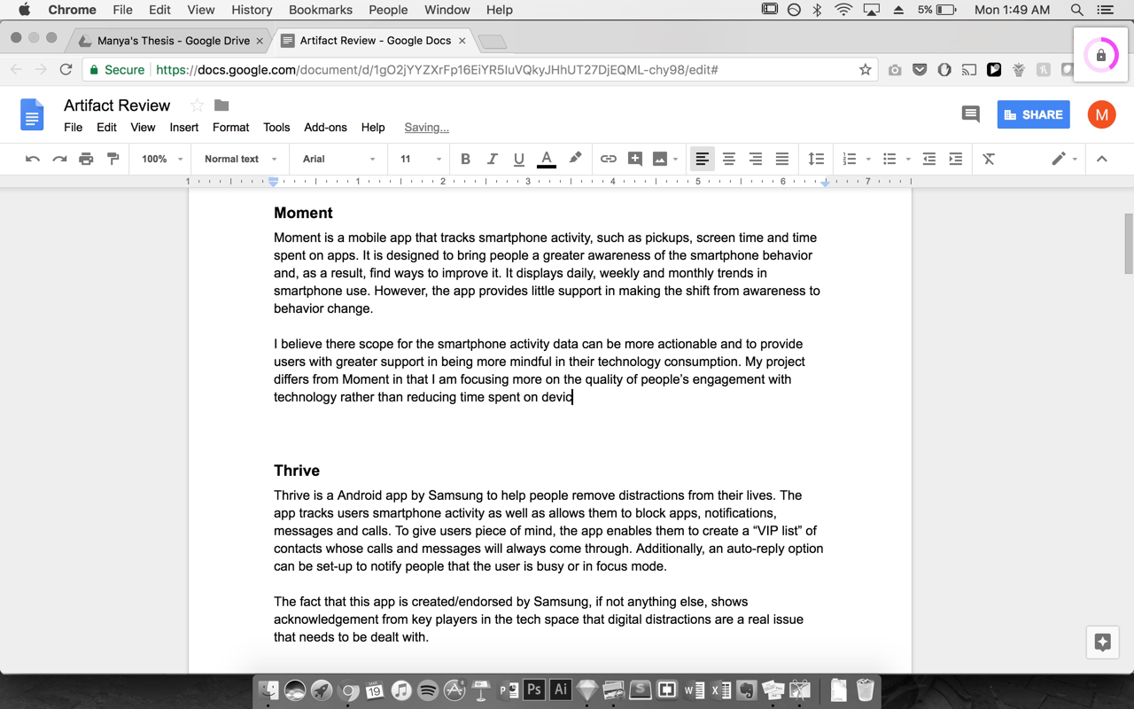Toggle bold formatting

tap(465, 159)
